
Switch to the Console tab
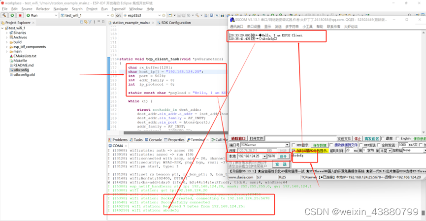click(154, 140)
